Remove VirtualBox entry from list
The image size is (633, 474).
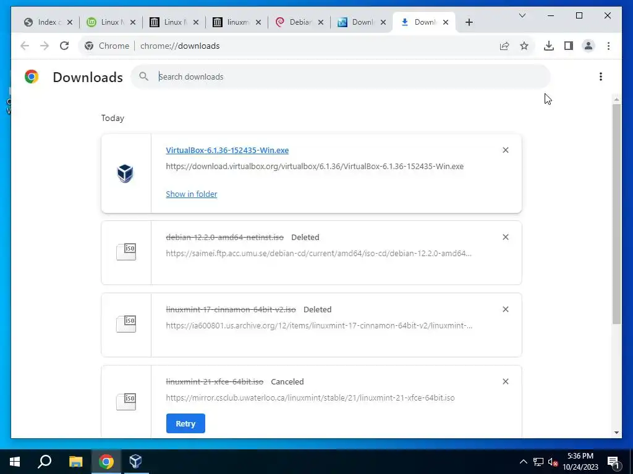(506, 150)
